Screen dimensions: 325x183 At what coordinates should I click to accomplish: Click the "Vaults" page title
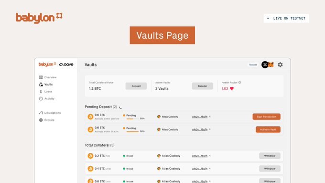click(x=91, y=65)
